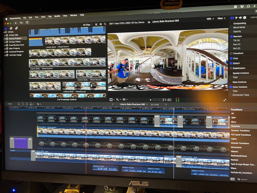This screenshot has width=257, height=193.
Task: Click Overwrite clip edit icon
Action: coord(31,104)
